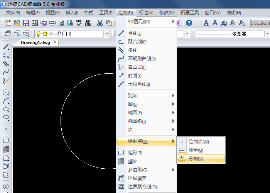
Task: Open the 视图(V) menu
Action: pyautogui.click(x=52, y=13)
